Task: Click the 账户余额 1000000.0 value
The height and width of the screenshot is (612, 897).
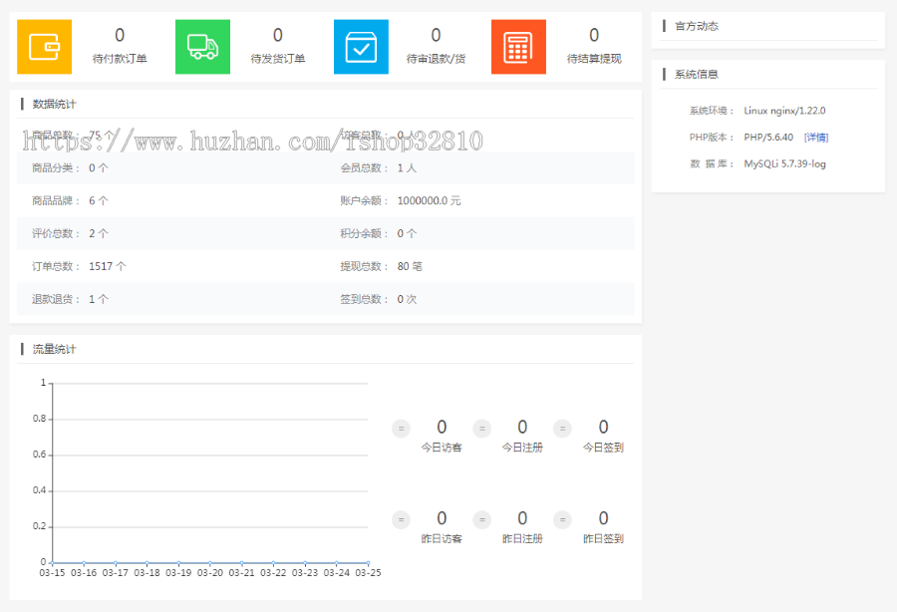Action: coord(429,200)
